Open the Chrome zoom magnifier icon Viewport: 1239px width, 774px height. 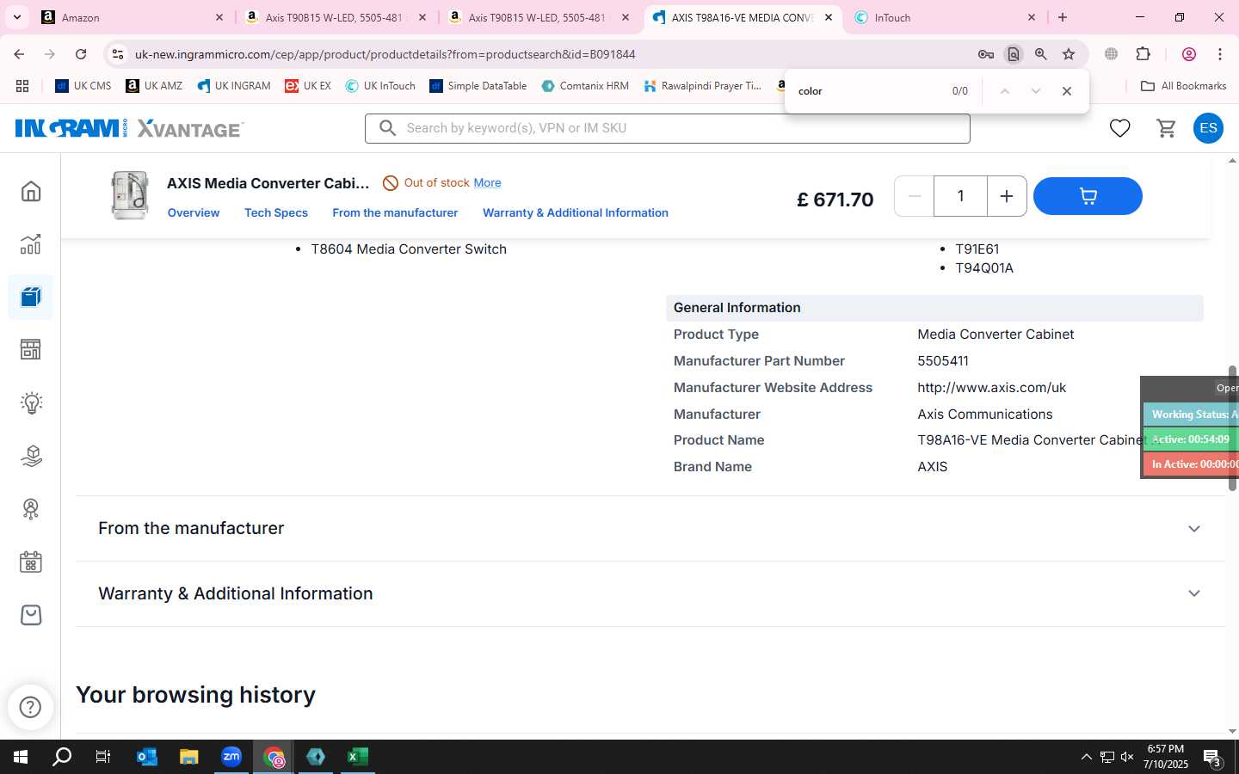pyautogui.click(x=1041, y=54)
